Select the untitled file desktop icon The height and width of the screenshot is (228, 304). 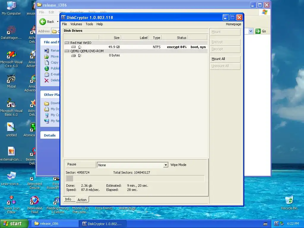[x=11, y=129]
